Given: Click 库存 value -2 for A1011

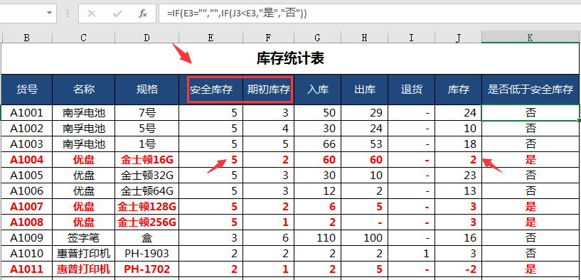Looking at the screenshot, I should [459, 269].
